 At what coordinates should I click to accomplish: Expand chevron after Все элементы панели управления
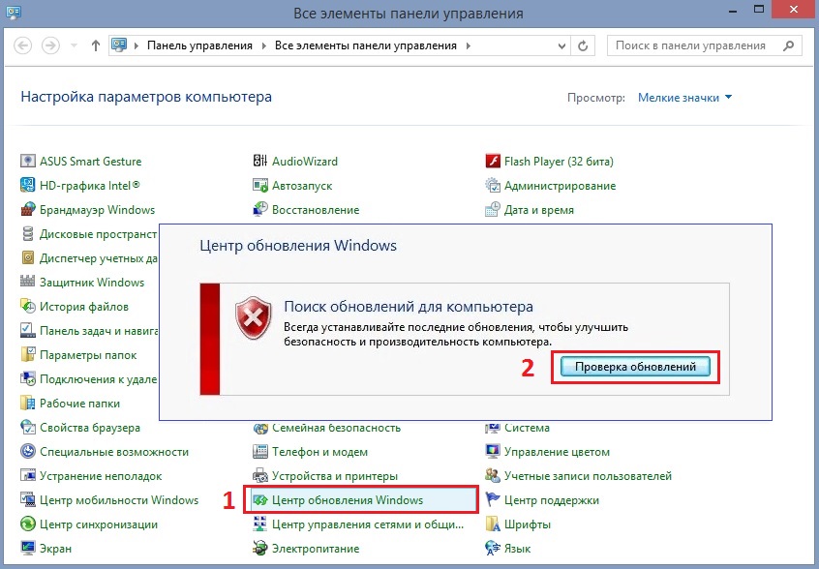(x=469, y=45)
